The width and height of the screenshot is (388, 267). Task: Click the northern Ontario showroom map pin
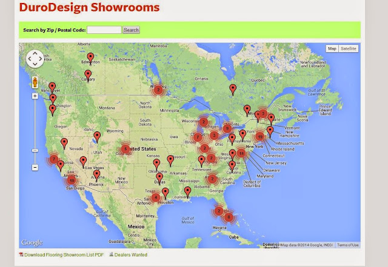233,90
